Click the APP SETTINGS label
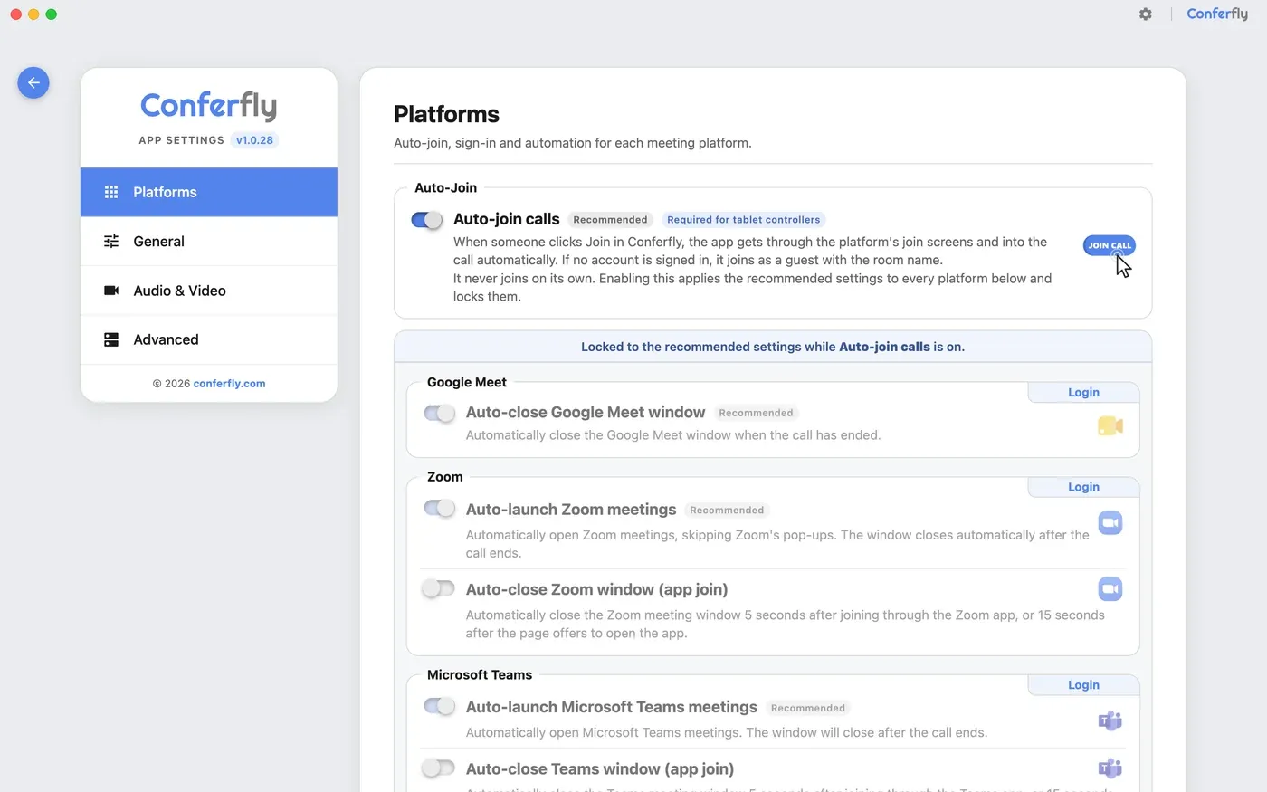This screenshot has height=792, width=1267. point(181,140)
